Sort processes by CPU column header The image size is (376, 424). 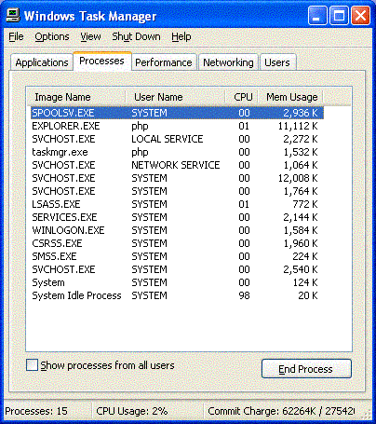tap(242, 97)
